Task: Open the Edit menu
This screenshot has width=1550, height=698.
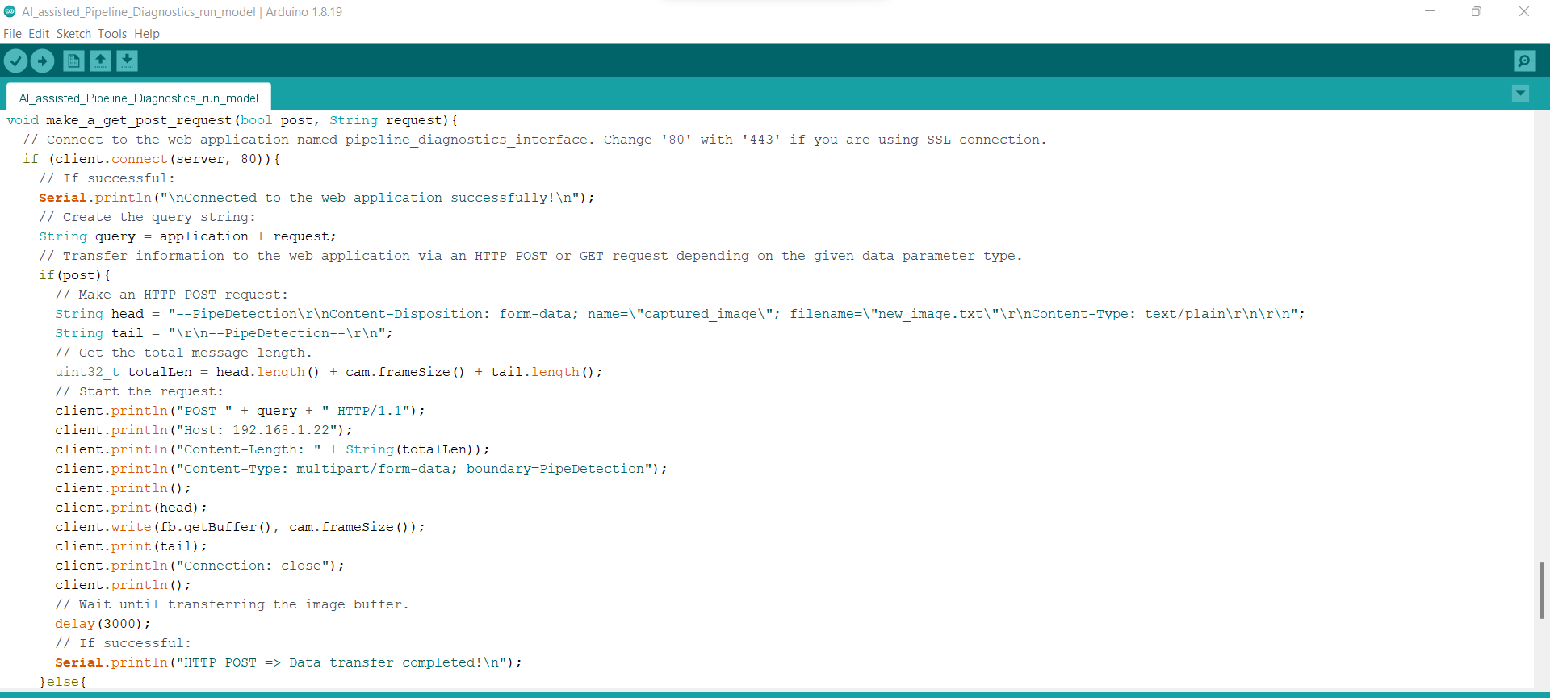Action: point(39,34)
